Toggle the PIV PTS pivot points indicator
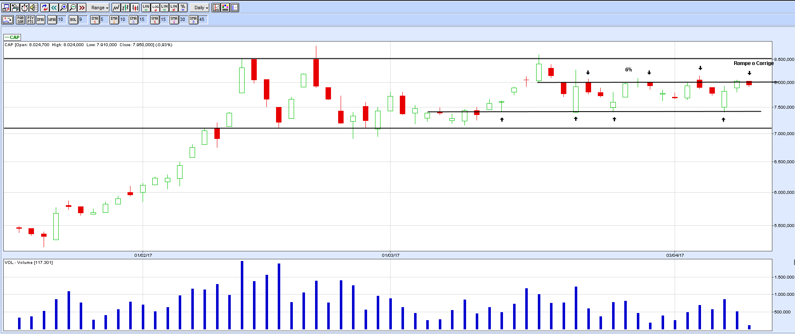 pos(31,19)
